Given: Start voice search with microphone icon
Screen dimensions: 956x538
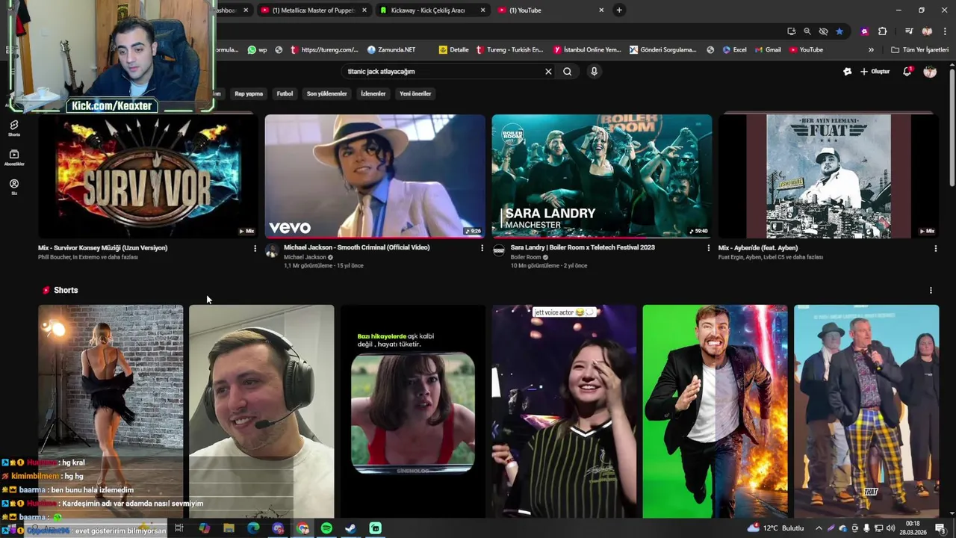Looking at the screenshot, I should click(x=594, y=72).
